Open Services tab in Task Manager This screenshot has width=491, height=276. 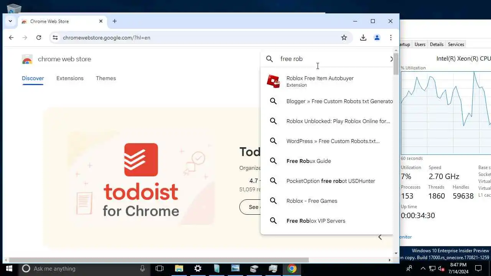pyautogui.click(x=456, y=44)
